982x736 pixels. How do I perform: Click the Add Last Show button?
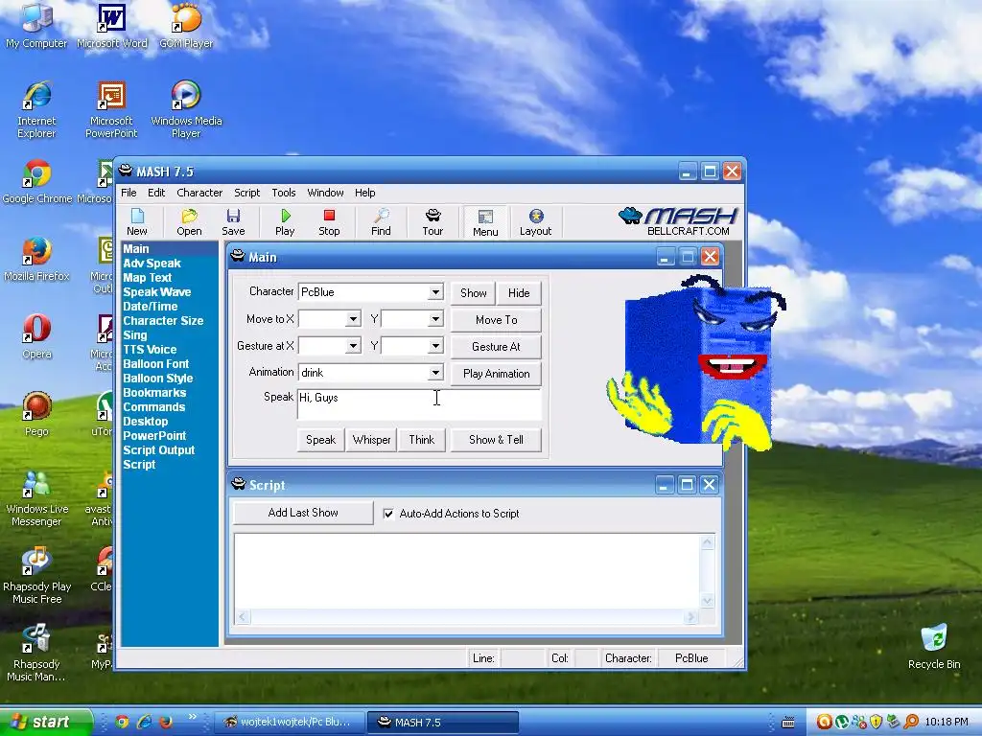(303, 513)
